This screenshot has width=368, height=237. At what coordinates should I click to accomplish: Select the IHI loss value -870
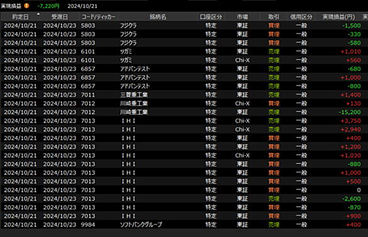[x=354, y=207]
